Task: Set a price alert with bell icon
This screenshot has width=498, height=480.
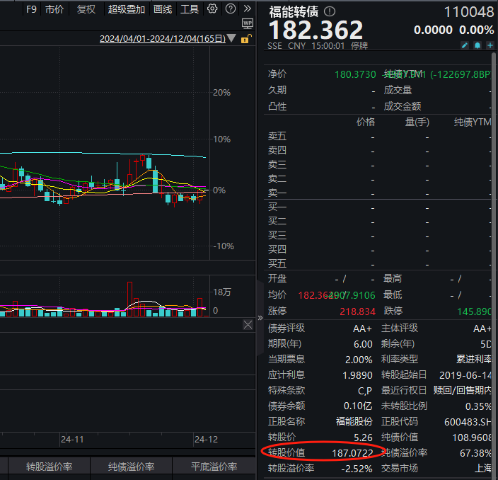Action: pyautogui.click(x=477, y=46)
